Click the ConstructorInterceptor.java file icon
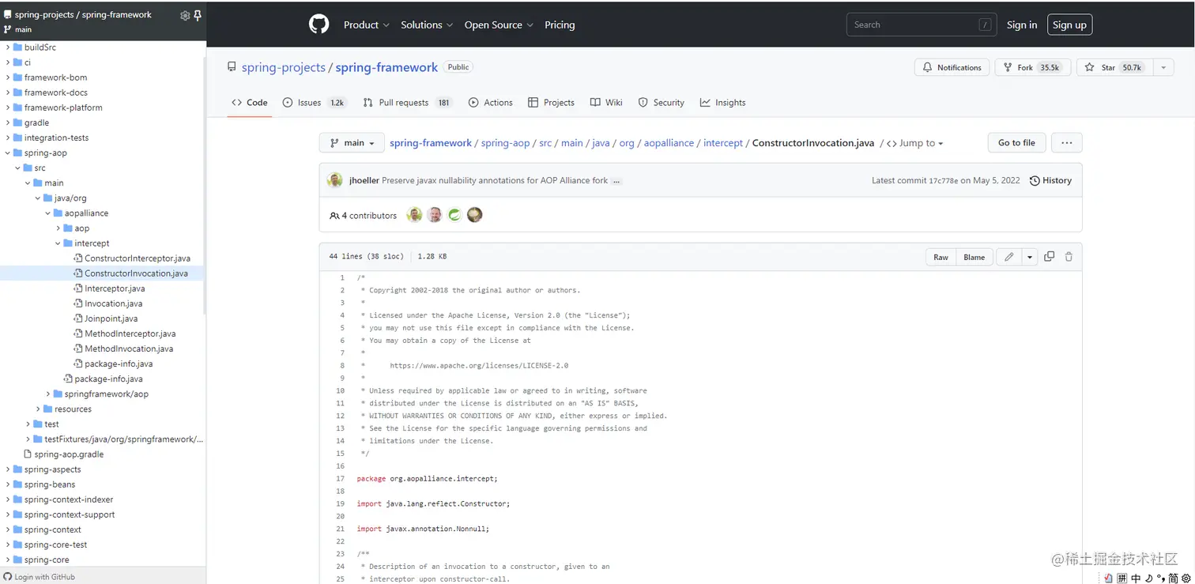1195x584 pixels. pos(78,258)
